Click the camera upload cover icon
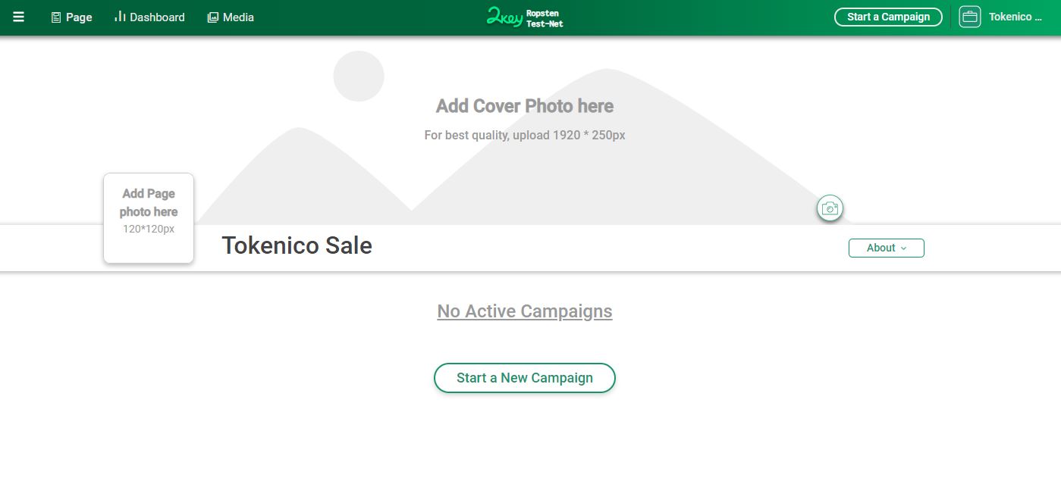 click(830, 208)
